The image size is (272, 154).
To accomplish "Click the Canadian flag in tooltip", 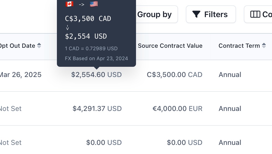I will (69, 4).
